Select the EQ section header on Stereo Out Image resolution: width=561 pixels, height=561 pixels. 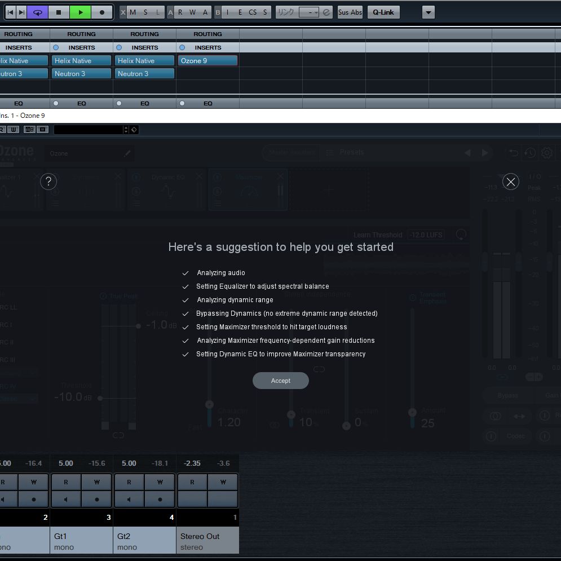click(208, 103)
